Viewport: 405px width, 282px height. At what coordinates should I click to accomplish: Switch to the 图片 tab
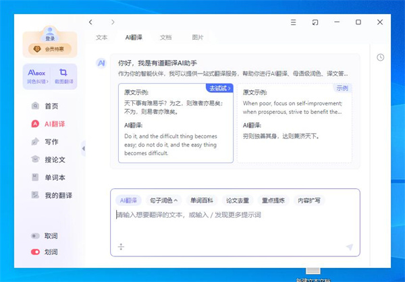pyautogui.click(x=197, y=38)
